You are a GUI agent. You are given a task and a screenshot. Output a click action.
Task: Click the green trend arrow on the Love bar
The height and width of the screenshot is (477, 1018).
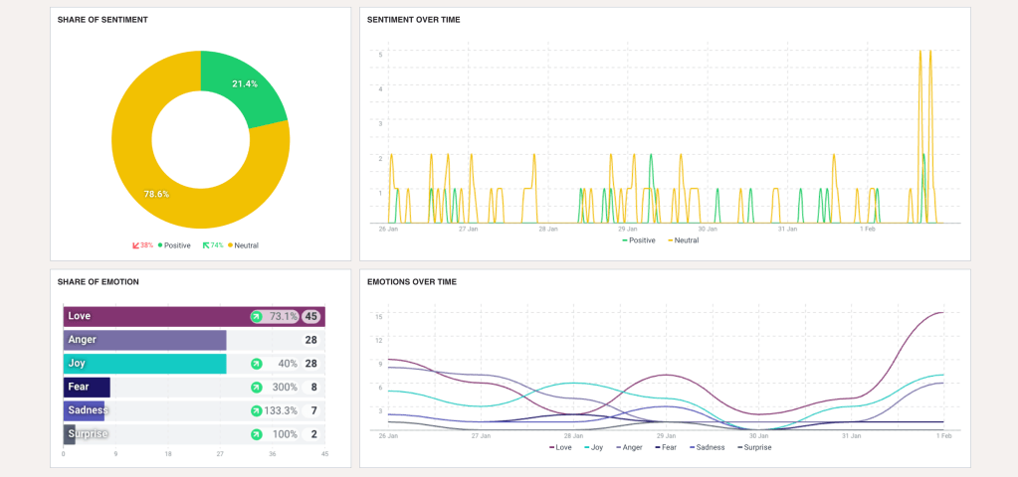[x=256, y=317]
